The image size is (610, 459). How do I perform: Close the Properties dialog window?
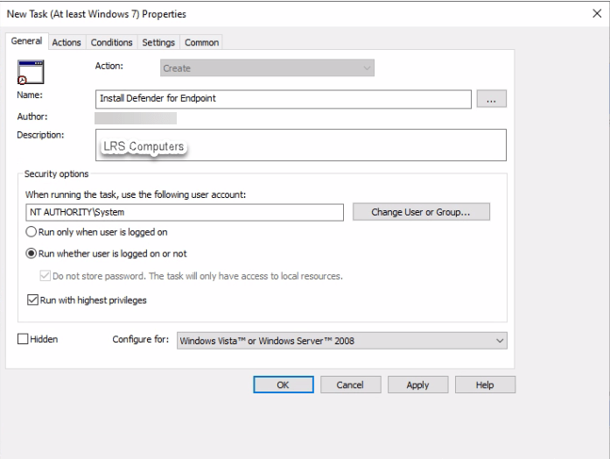tap(596, 15)
